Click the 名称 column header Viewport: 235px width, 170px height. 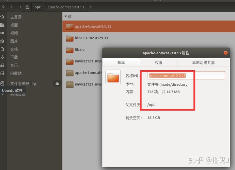click(x=68, y=17)
